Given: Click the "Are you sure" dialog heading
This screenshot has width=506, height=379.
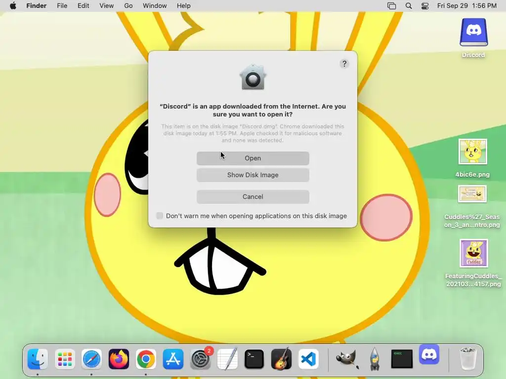Looking at the screenshot, I should click(x=253, y=110).
